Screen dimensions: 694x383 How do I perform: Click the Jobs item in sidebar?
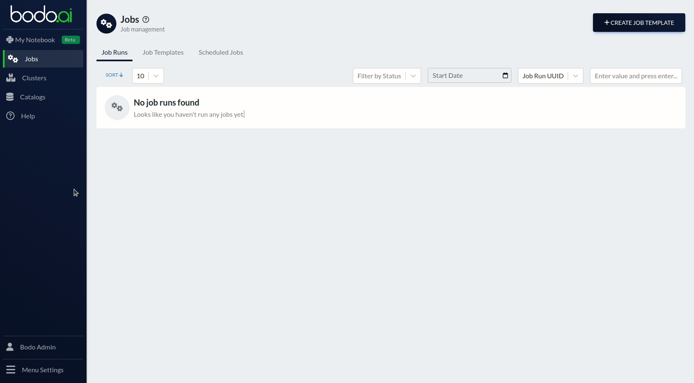tap(31, 59)
